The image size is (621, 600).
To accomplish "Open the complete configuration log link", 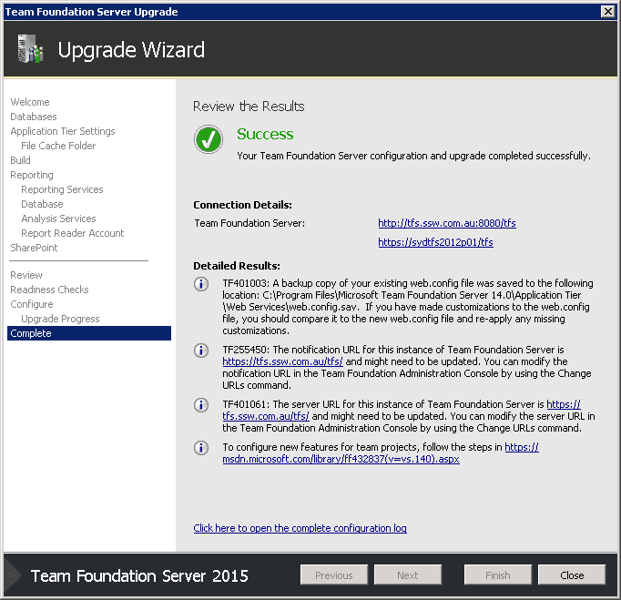I will [300, 528].
